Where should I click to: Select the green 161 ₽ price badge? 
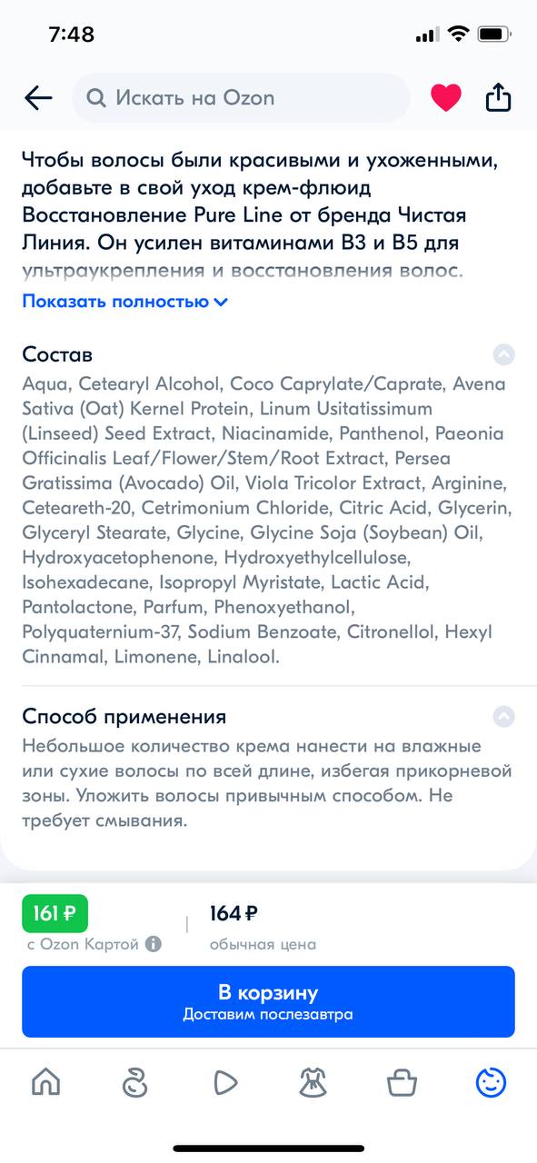tap(55, 914)
